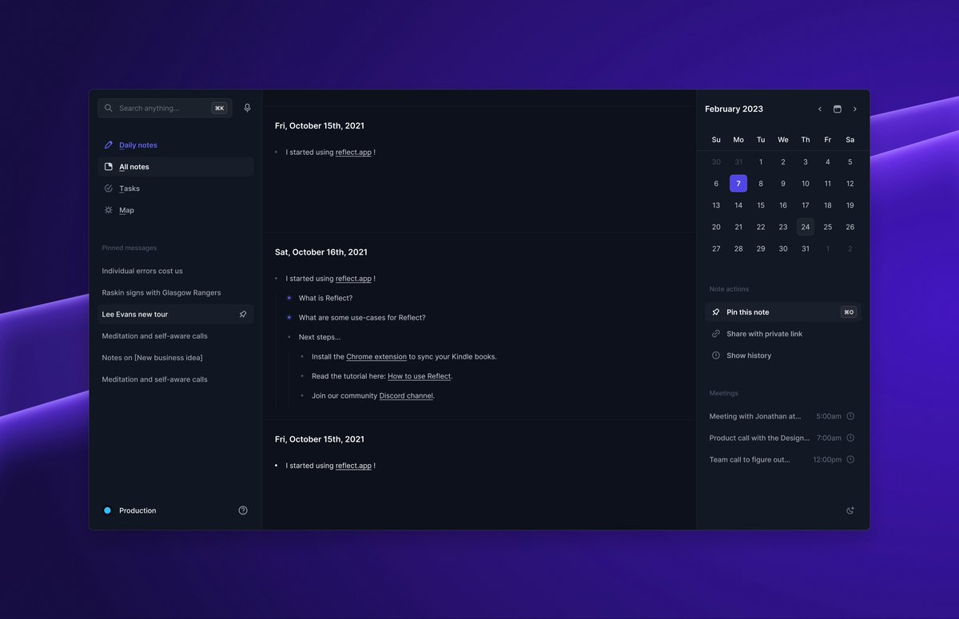959x619 pixels.
Task: Toggle dark mode moon icon
Action: tap(850, 510)
